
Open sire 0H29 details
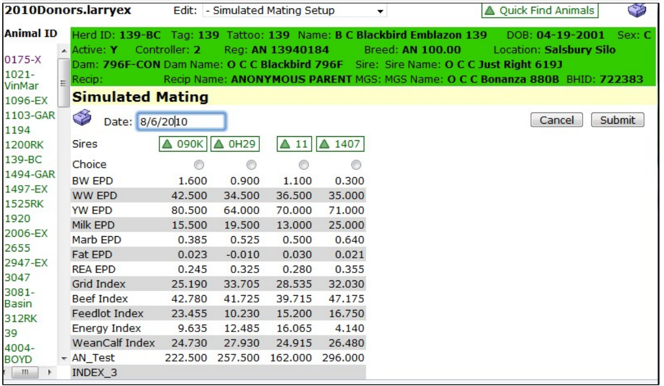point(235,144)
